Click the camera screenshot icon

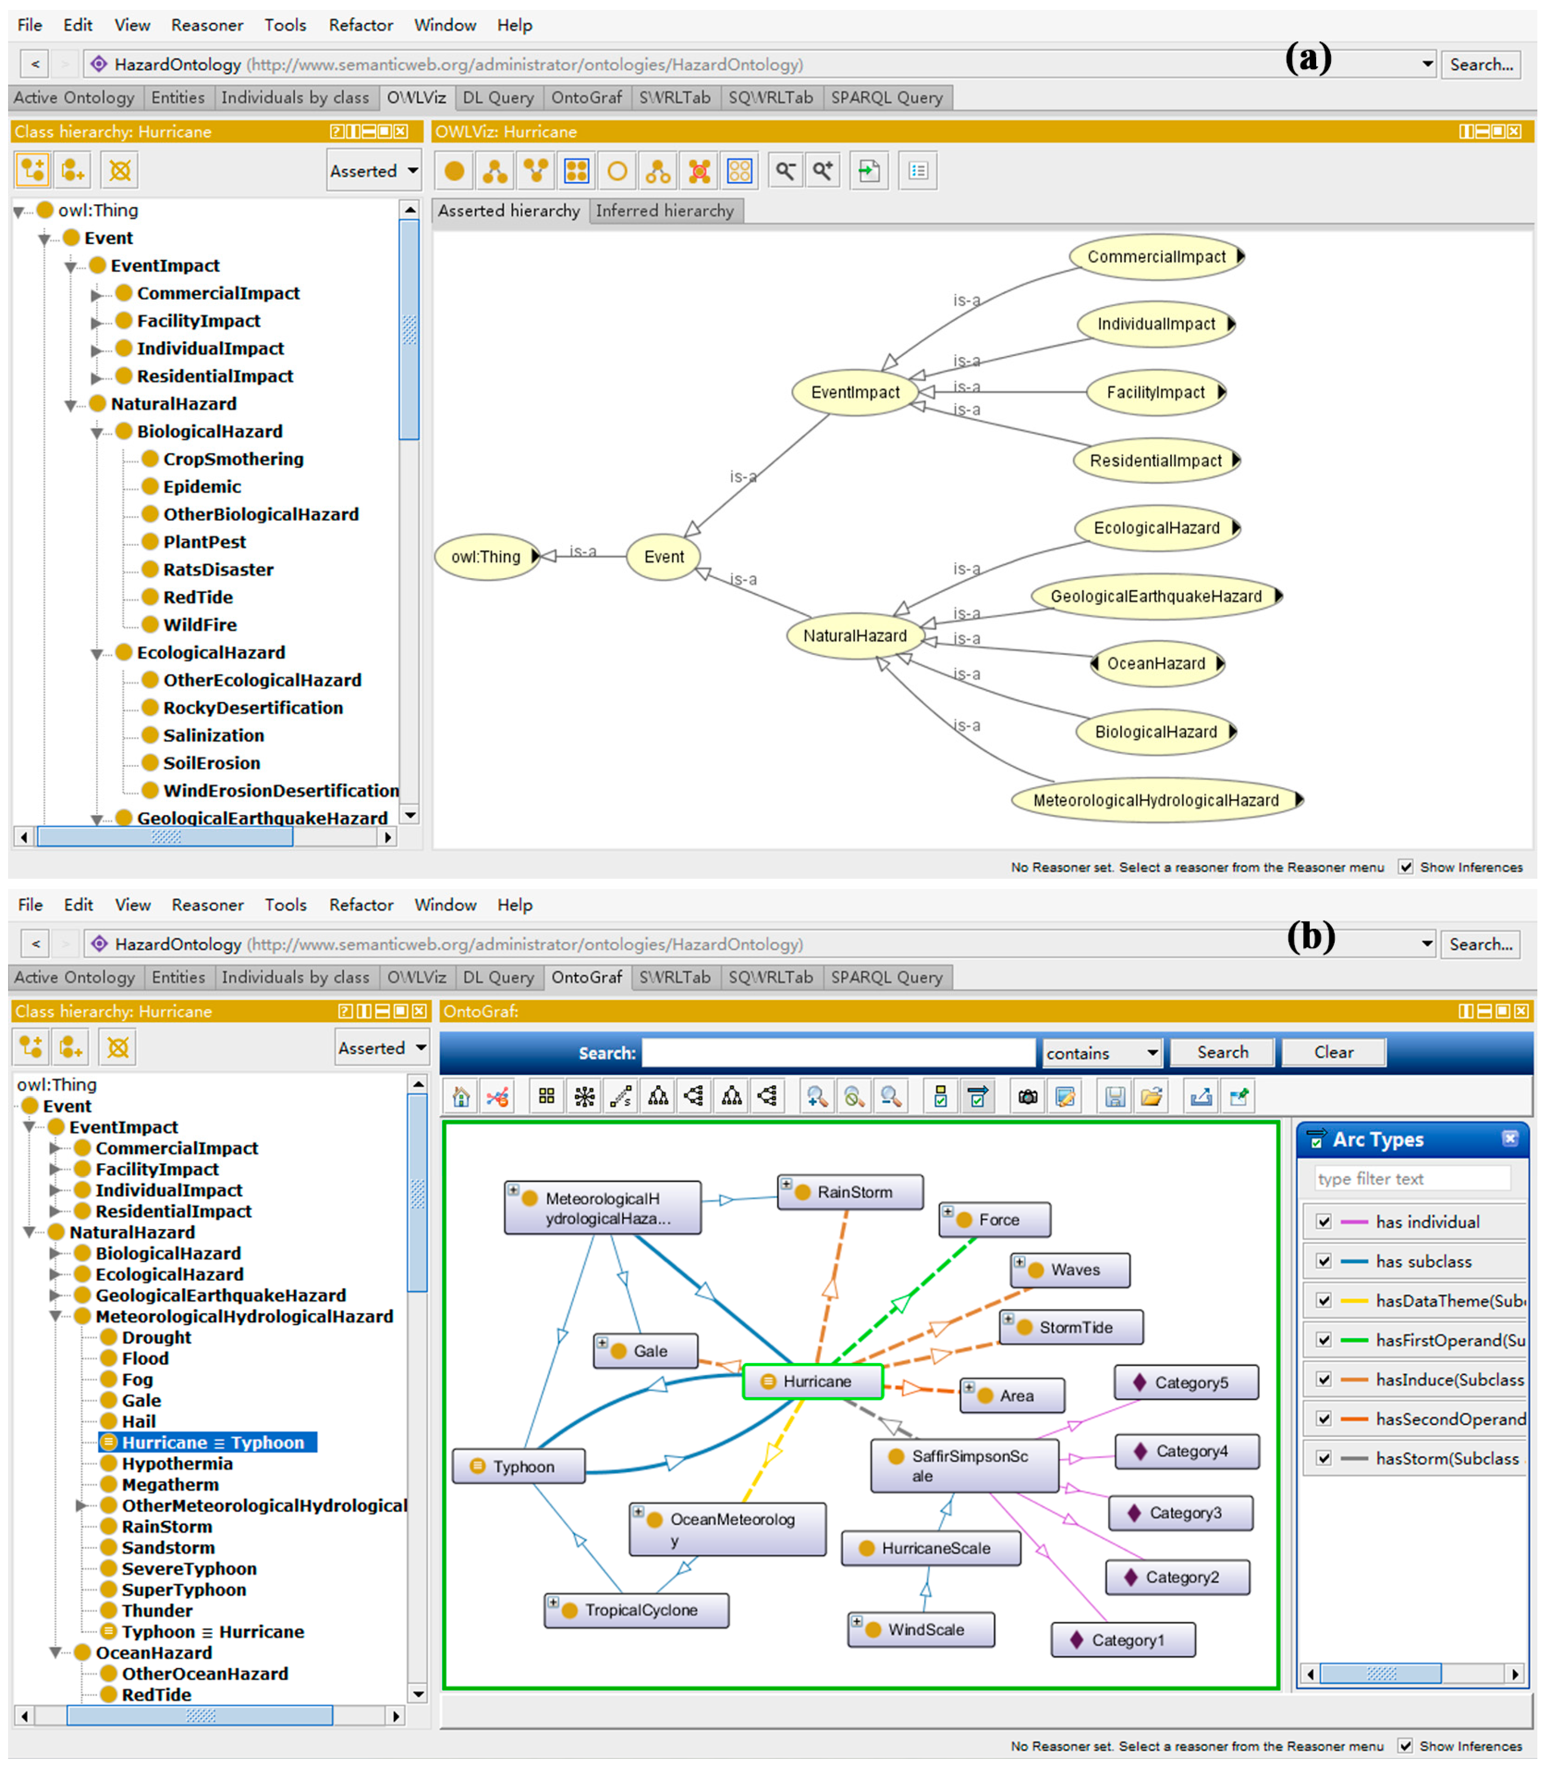(1028, 1096)
